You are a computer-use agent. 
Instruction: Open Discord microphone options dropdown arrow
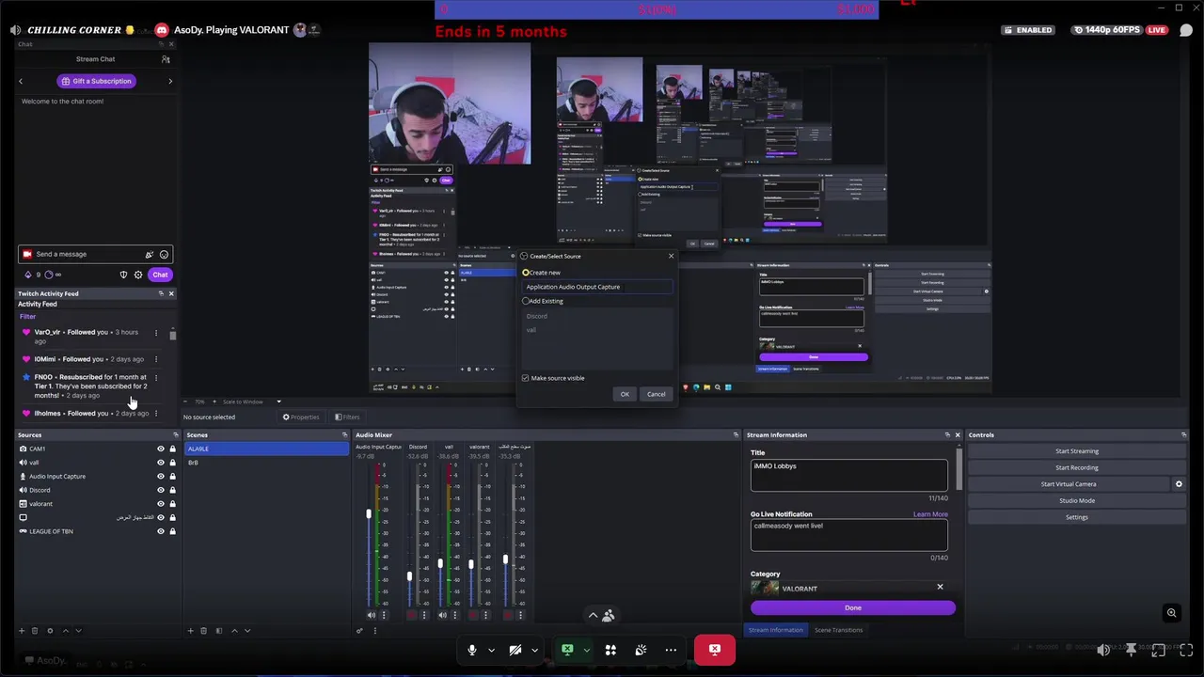(491, 650)
